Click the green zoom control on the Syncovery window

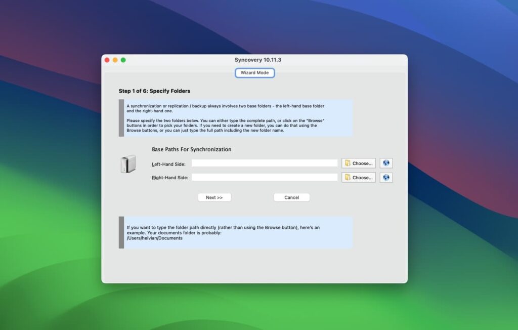click(123, 59)
